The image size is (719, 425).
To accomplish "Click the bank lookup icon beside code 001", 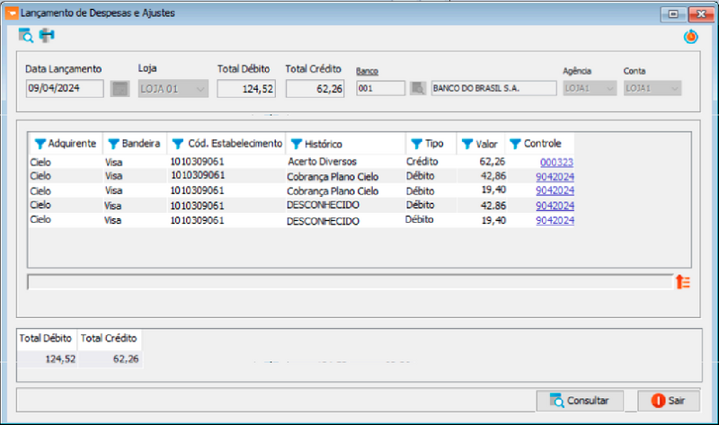I will point(418,88).
